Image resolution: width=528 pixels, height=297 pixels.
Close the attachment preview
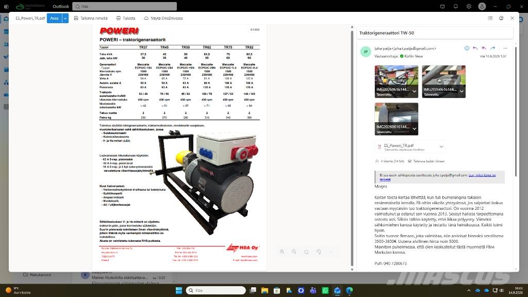512,18
